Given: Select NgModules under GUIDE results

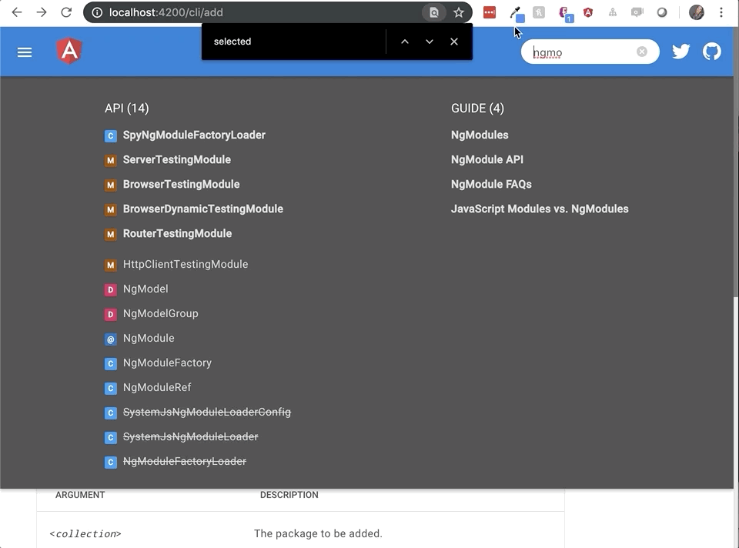Looking at the screenshot, I should coord(479,135).
